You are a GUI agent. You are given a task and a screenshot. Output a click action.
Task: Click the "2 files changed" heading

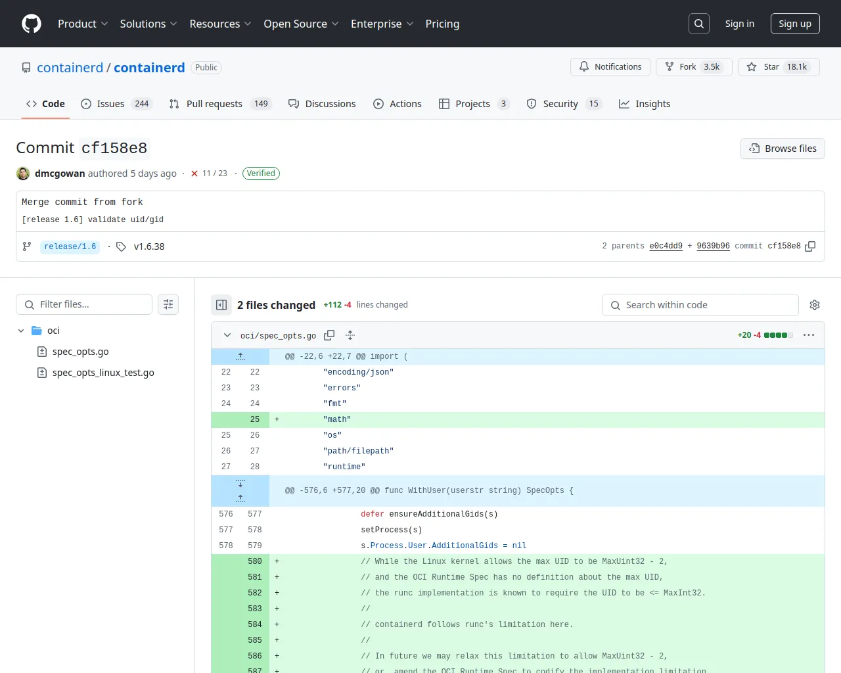coord(276,305)
